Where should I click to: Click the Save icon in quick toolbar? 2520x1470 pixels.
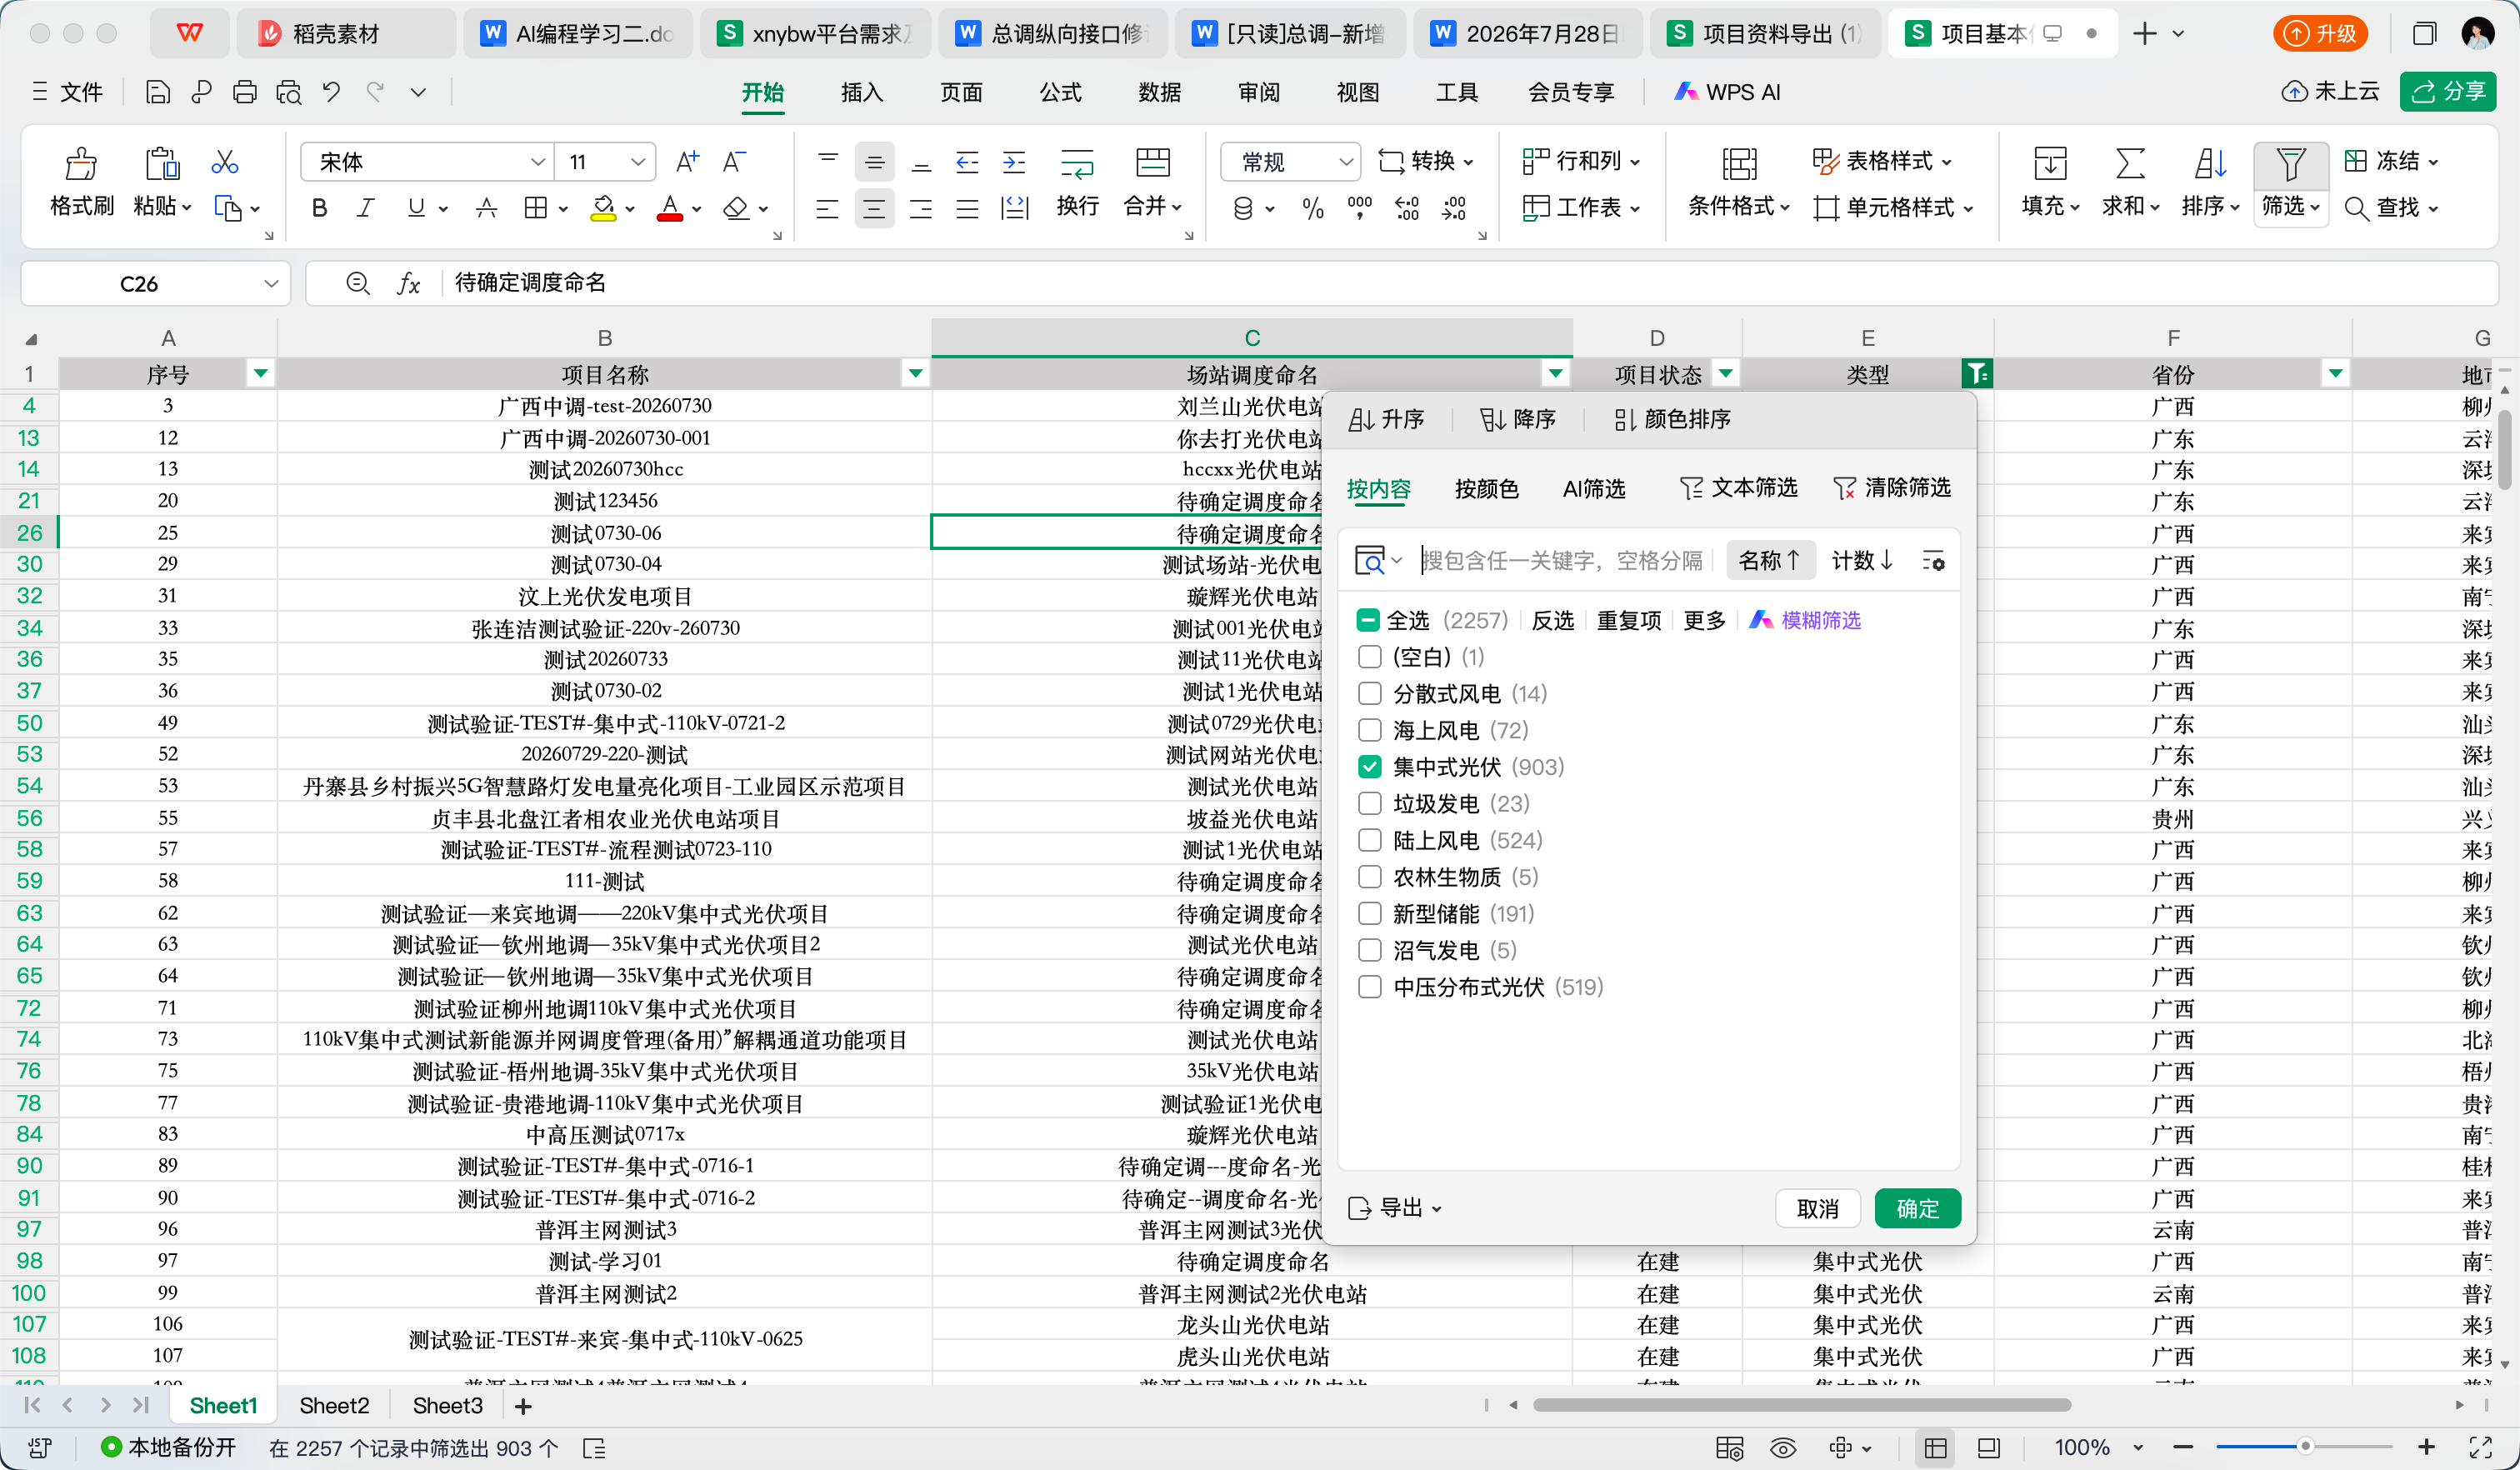click(x=157, y=92)
